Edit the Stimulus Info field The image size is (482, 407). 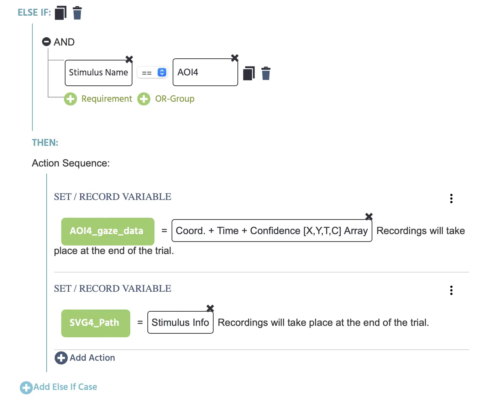180,323
